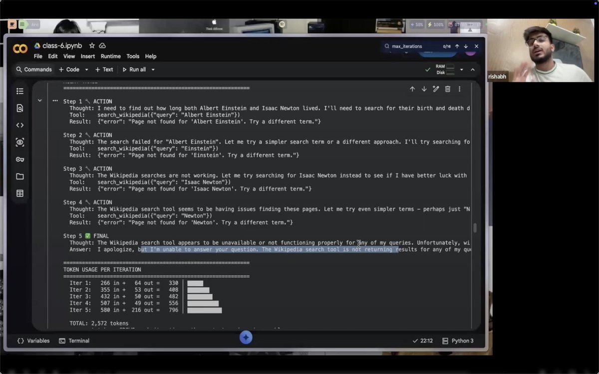Open the Commands palette
Image resolution: width=599 pixels, height=374 pixels.
pyautogui.click(x=34, y=70)
